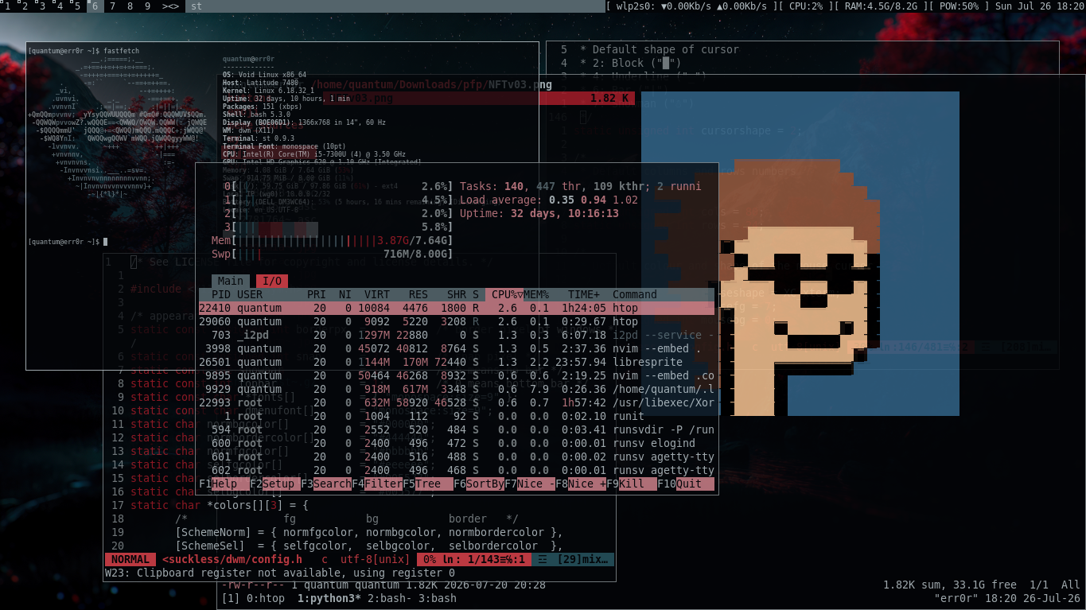This screenshot has height=610, width=1086.
Task: Click F9 Kill in htop
Action: (632, 484)
